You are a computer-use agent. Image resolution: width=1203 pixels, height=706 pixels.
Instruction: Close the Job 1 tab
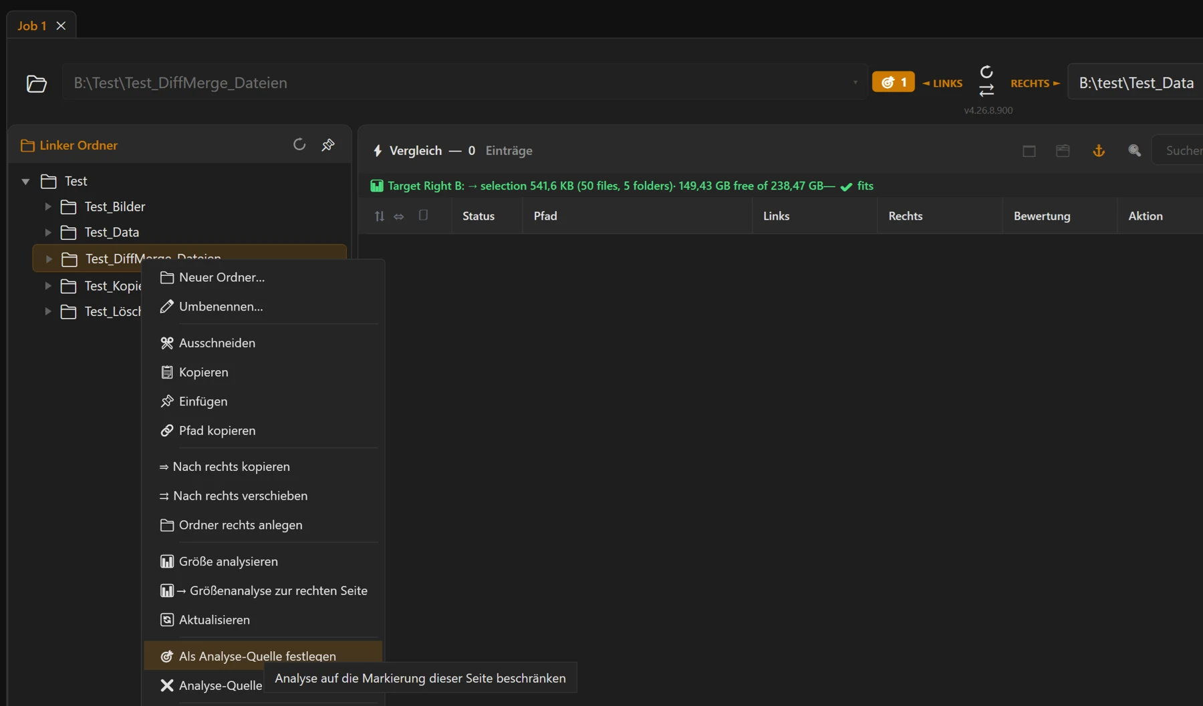(61, 25)
